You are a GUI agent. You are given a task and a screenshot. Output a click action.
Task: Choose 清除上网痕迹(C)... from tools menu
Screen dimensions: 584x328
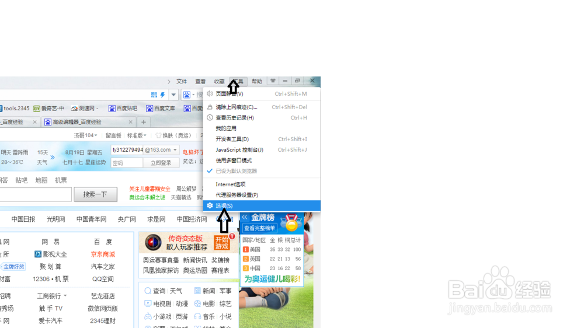tap(262, 107)
